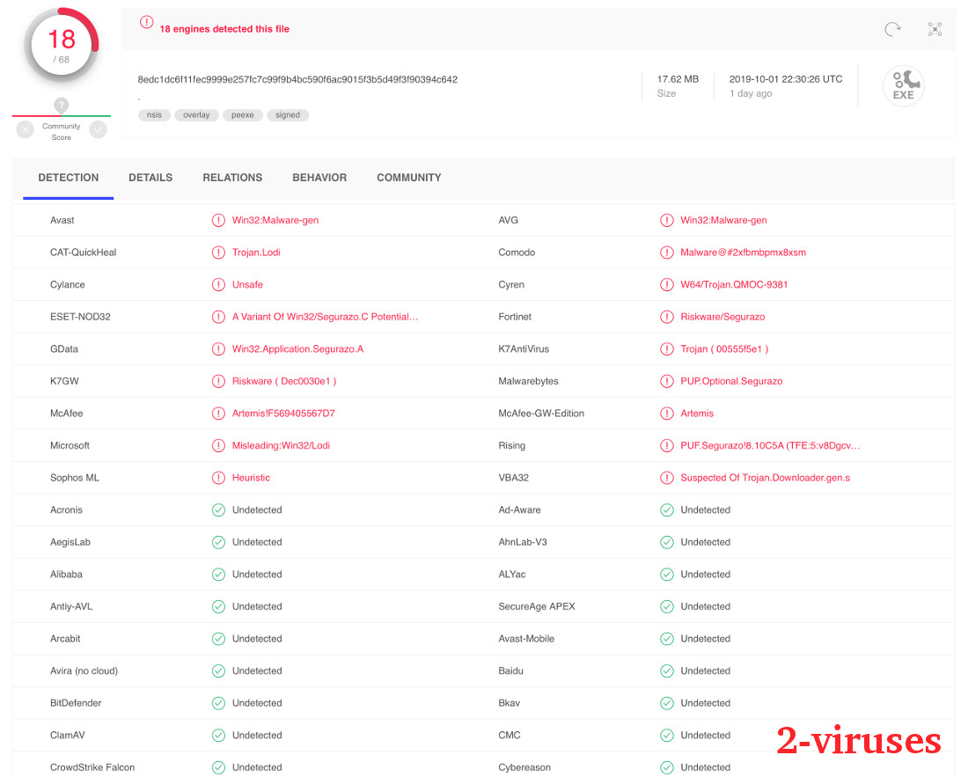Click the ClamAV undetected check icon
Screen dimensions: 968x777
click(218, 735)
